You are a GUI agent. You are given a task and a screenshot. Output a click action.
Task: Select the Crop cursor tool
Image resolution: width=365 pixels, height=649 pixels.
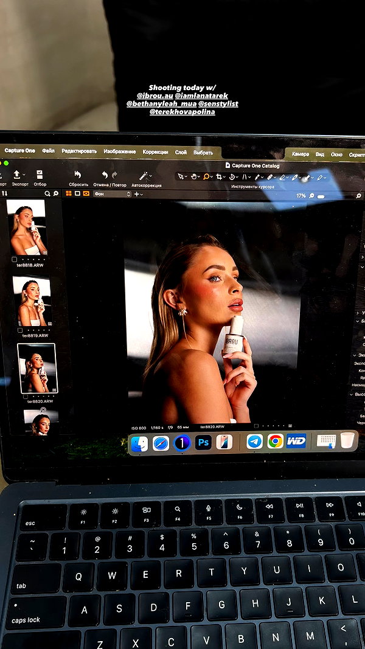[x=219, y=177]
